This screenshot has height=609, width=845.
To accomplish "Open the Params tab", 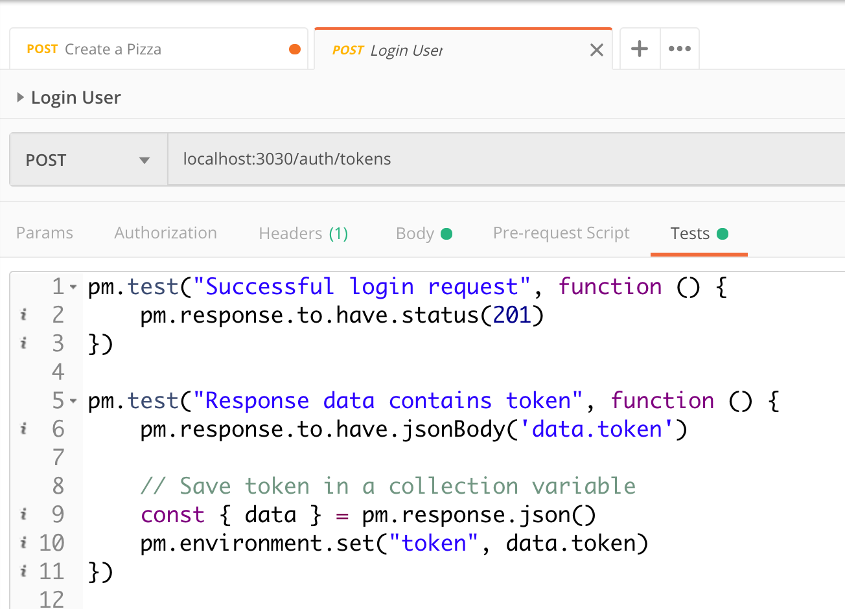I will pos(45,233).
